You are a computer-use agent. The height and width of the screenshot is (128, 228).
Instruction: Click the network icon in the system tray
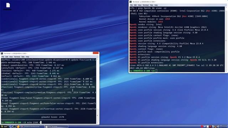[x=204, y=127]
